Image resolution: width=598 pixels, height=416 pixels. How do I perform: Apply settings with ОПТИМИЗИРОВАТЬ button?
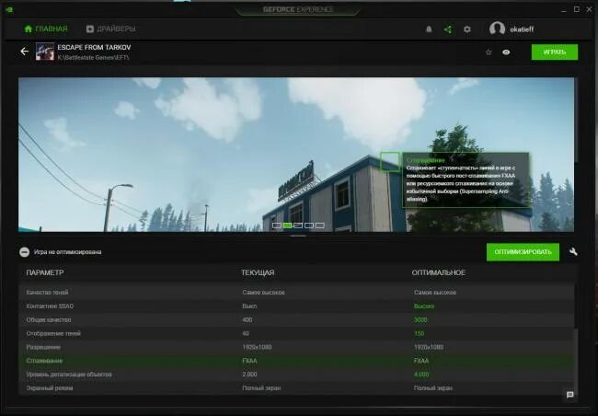523,252
